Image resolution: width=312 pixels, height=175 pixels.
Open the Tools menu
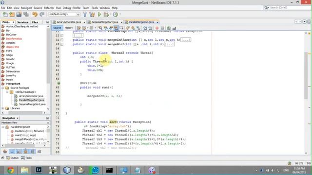click(x=95, y=8)
